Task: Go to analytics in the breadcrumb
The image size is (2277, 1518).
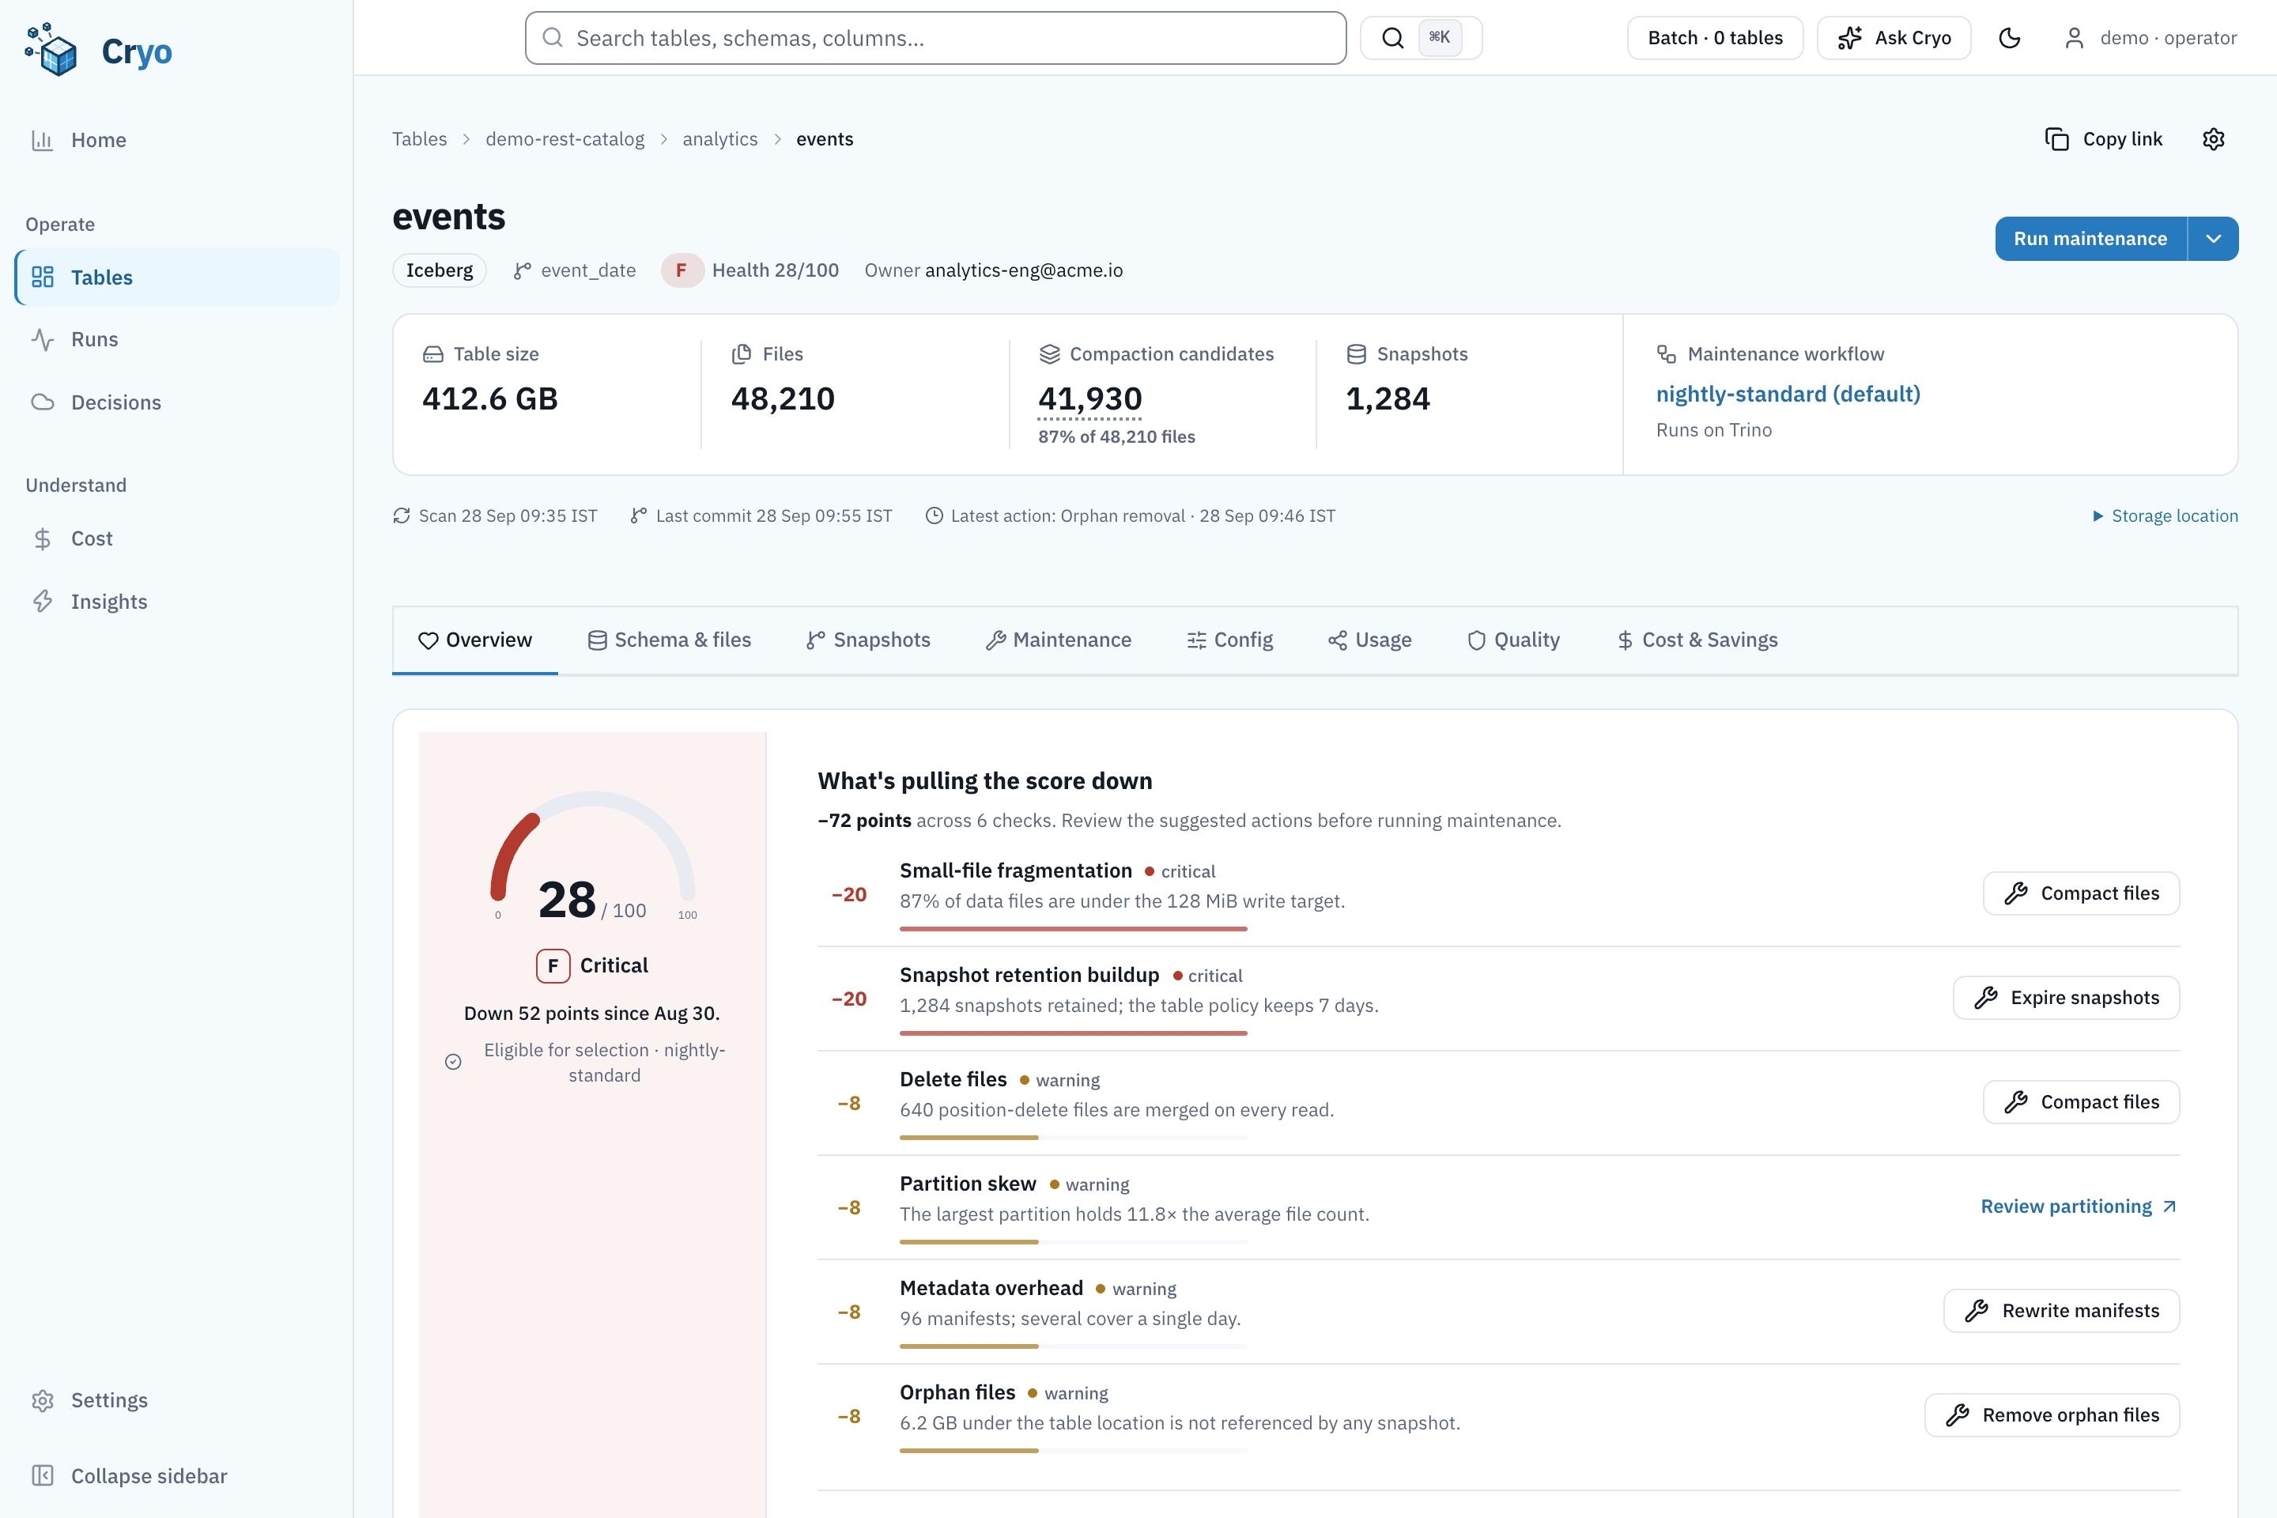Action: 719,139
